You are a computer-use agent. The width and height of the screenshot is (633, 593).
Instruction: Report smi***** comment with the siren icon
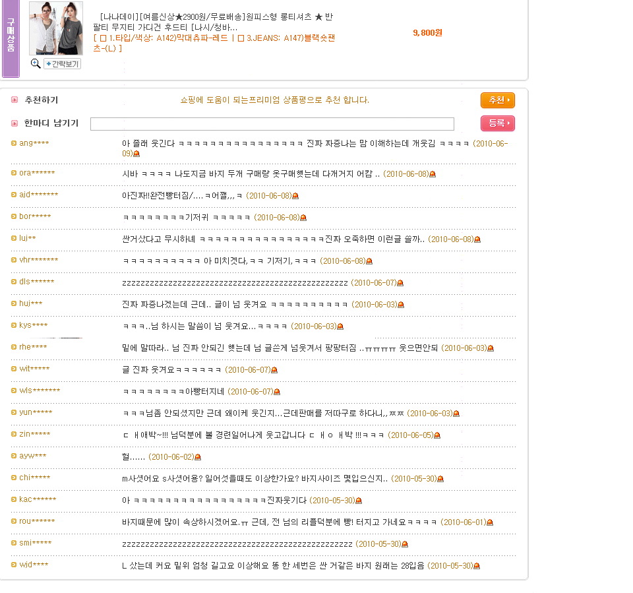404,545
